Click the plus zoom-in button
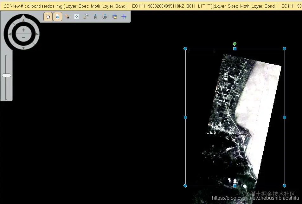 [23, 30]
